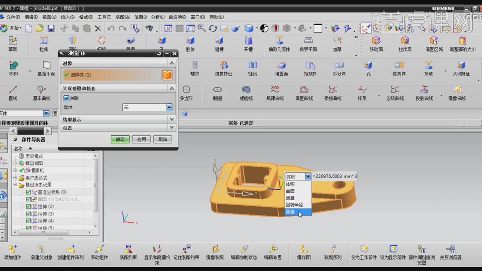Collapse the 模型历史记录 tree node

click(x=15, y=185)
